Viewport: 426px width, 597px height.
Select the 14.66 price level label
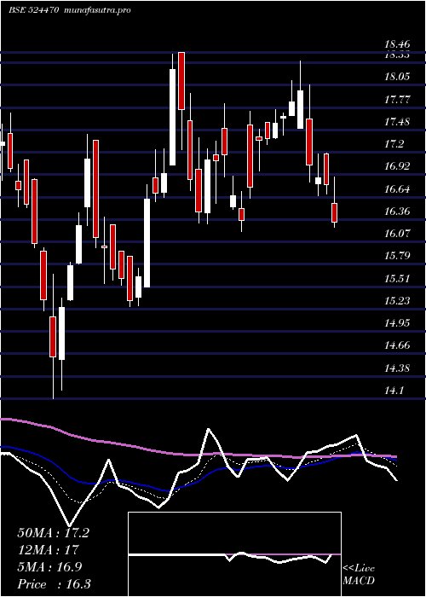pyautogui.click(x=398, y=345)
